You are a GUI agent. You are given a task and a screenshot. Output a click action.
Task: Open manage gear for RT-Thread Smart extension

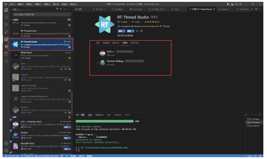(69, 36)
